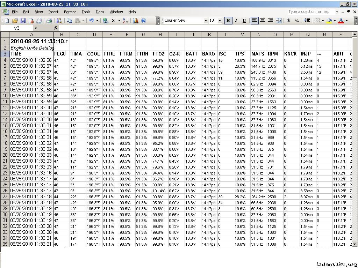Expand the Courier New font dropdown

coord(206,21)
